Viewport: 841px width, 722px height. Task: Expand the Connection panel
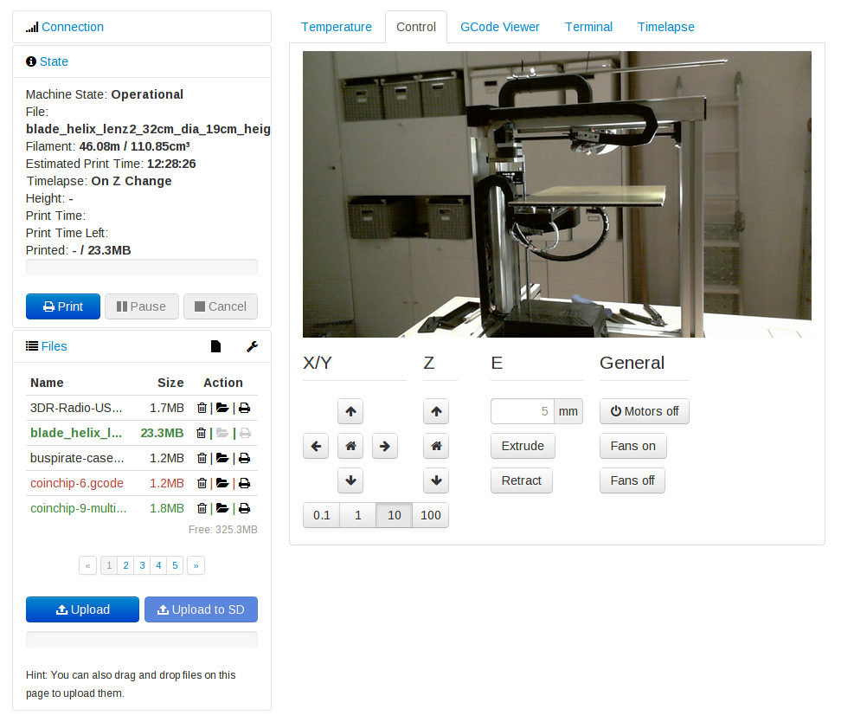pos(73,27)
